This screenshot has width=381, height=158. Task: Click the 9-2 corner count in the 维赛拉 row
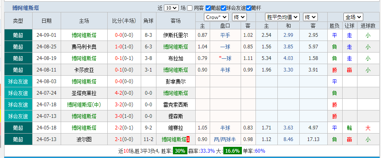pyautogui.click(x=149, y=128)
